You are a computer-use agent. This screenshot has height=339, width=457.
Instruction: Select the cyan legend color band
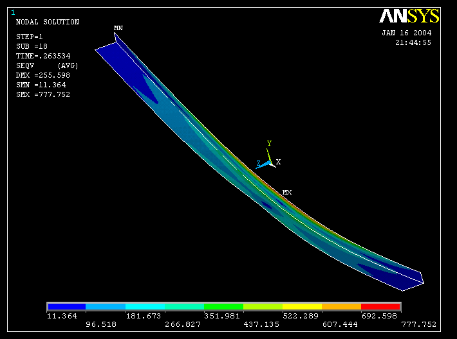(145, 307)
